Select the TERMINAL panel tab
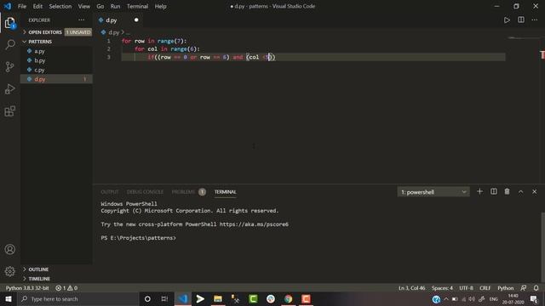This screenshot has height=306, width=545. [x=225, y=192]
